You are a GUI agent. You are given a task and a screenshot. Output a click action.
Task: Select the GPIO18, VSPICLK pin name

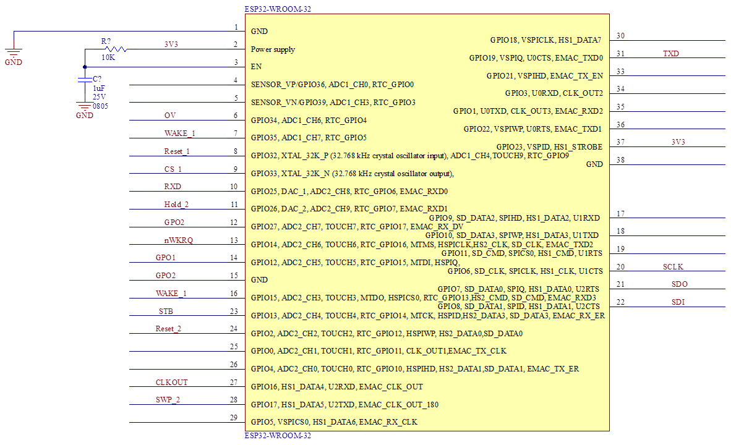point(545,40)
